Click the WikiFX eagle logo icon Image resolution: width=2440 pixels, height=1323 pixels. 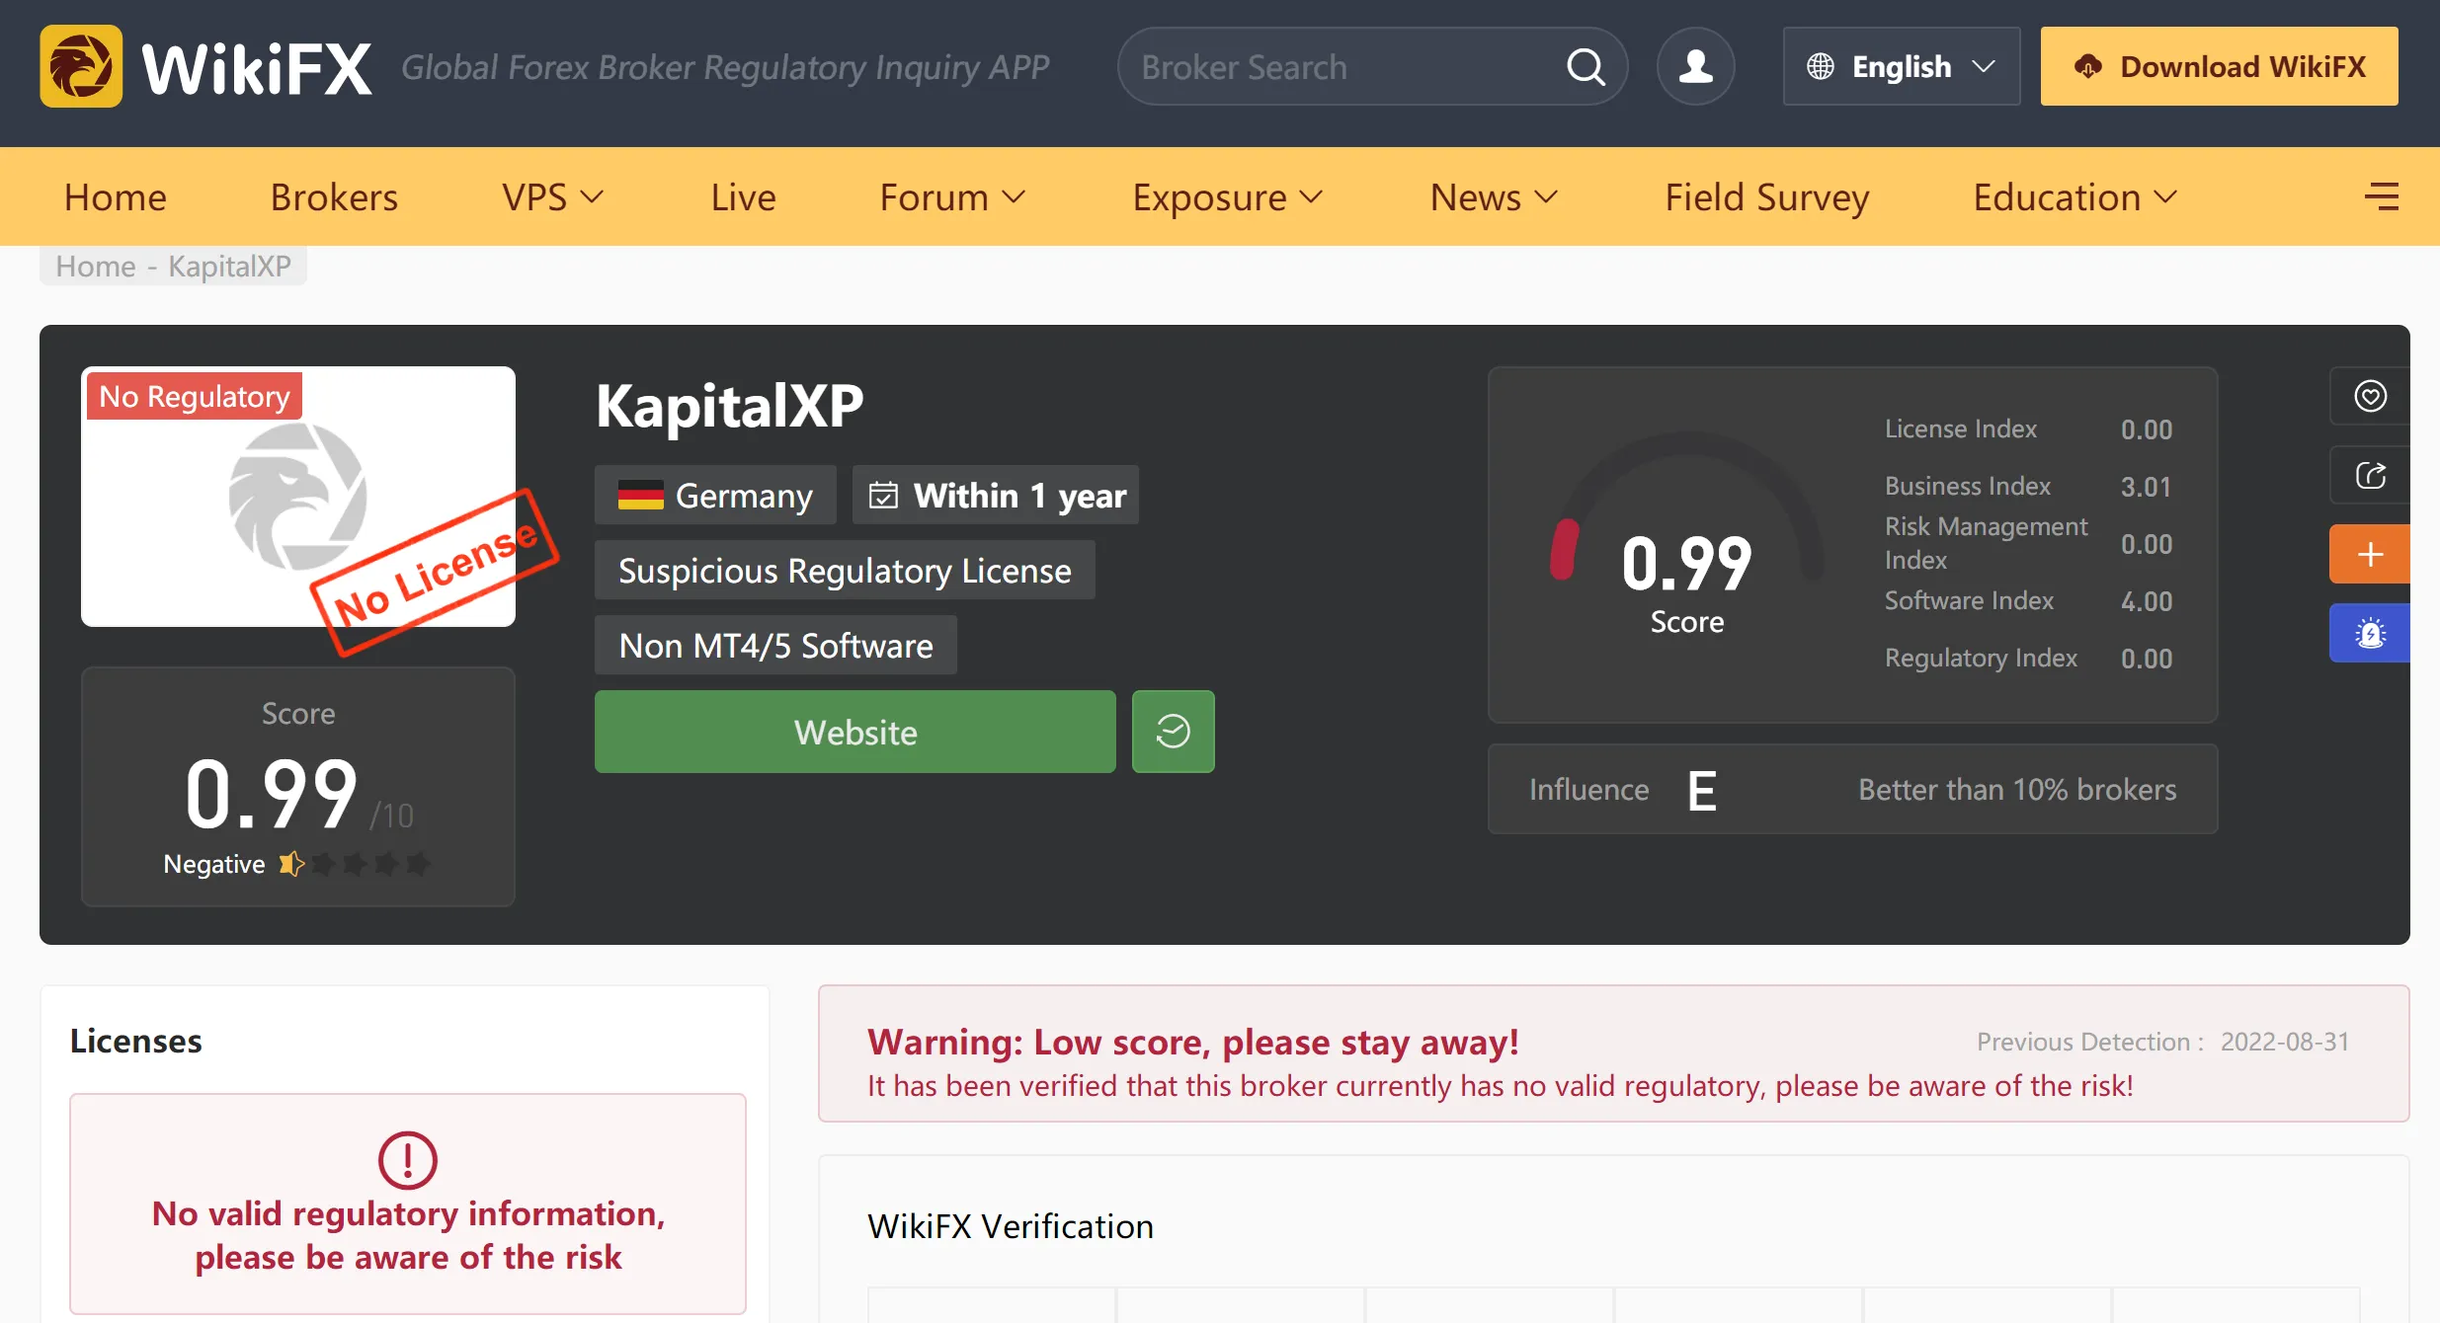coord(81,66)
